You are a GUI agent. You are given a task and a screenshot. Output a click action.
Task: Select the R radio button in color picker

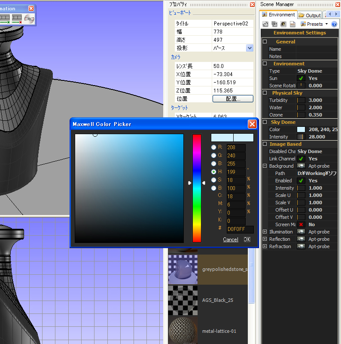213,147
